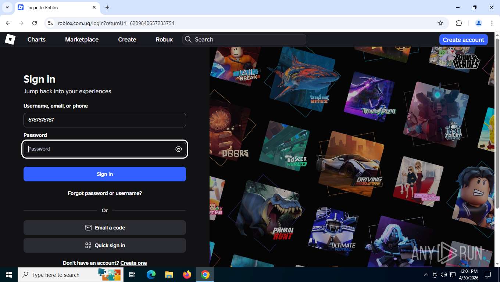Open Forgot password or username link
Image resolution: width=500 pixels, height=282 pixels.
[x=105, y=193]
